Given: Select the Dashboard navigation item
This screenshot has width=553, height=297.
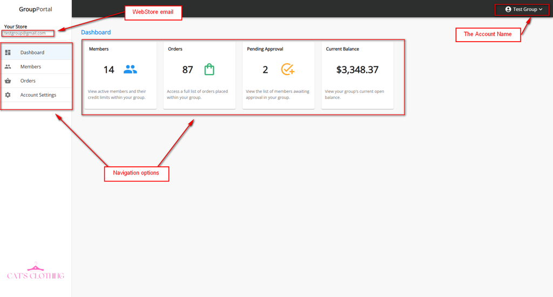Looking at the screenshot, I should (x=32, y=52).
